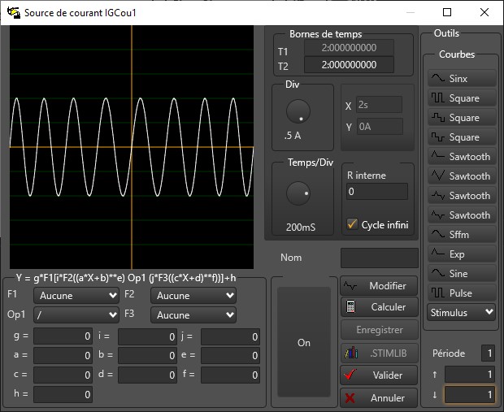504x412 pixels.
Task: Choose the Pulse waveform
Action: [x=461, y=293]
